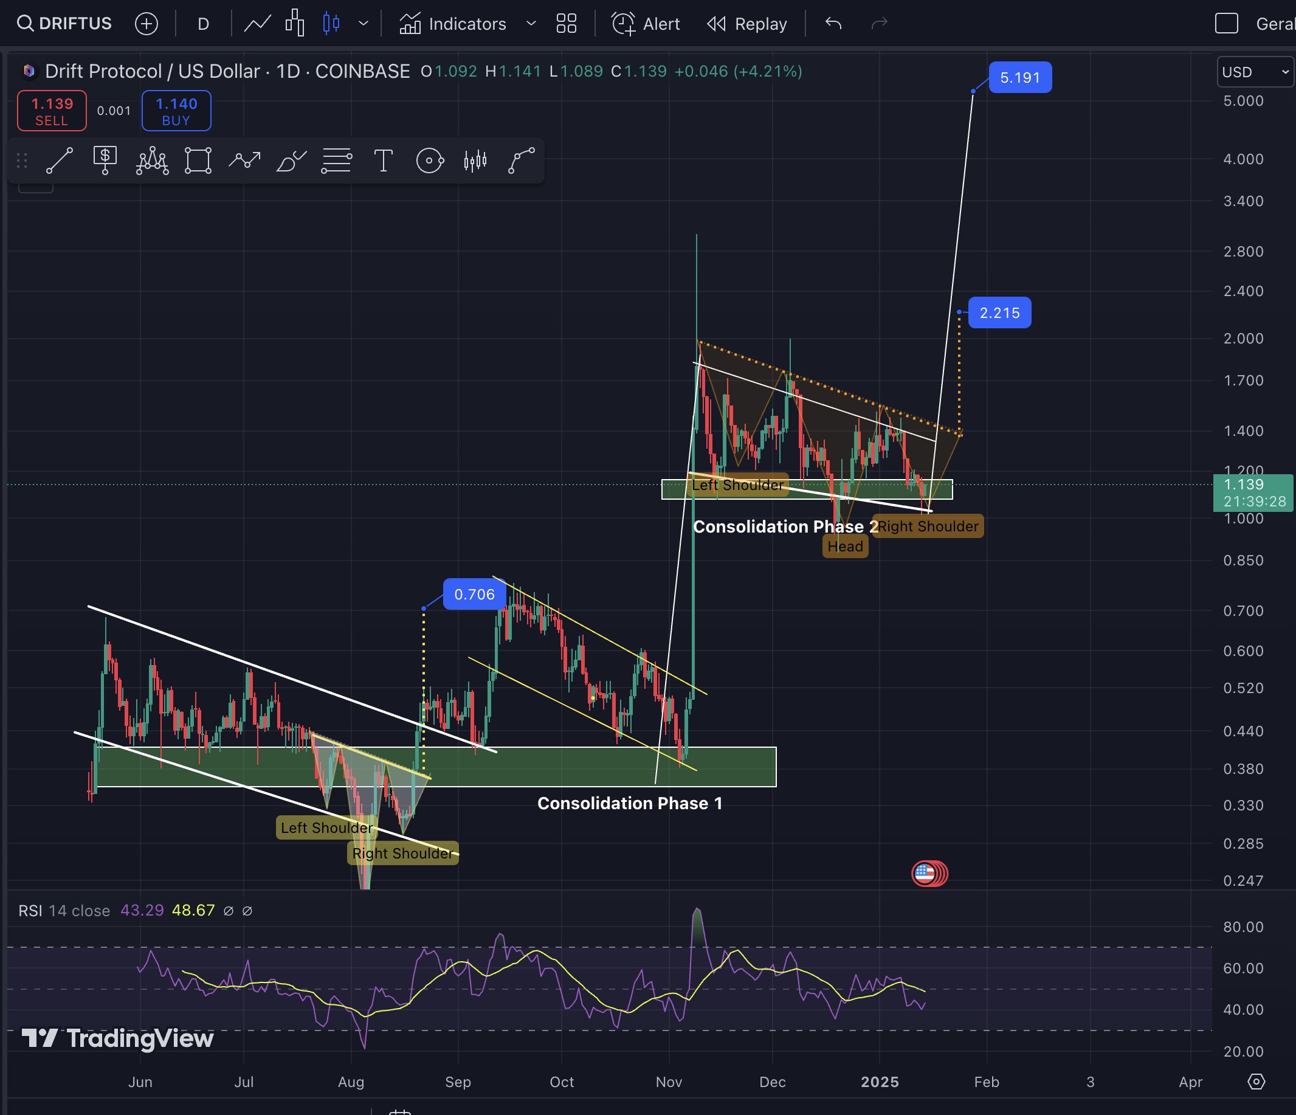Image resolution: width=1296 pixels, height=1115 pixels.
Task: Open chart settings gear at bottom right
Action: 1256,1082
